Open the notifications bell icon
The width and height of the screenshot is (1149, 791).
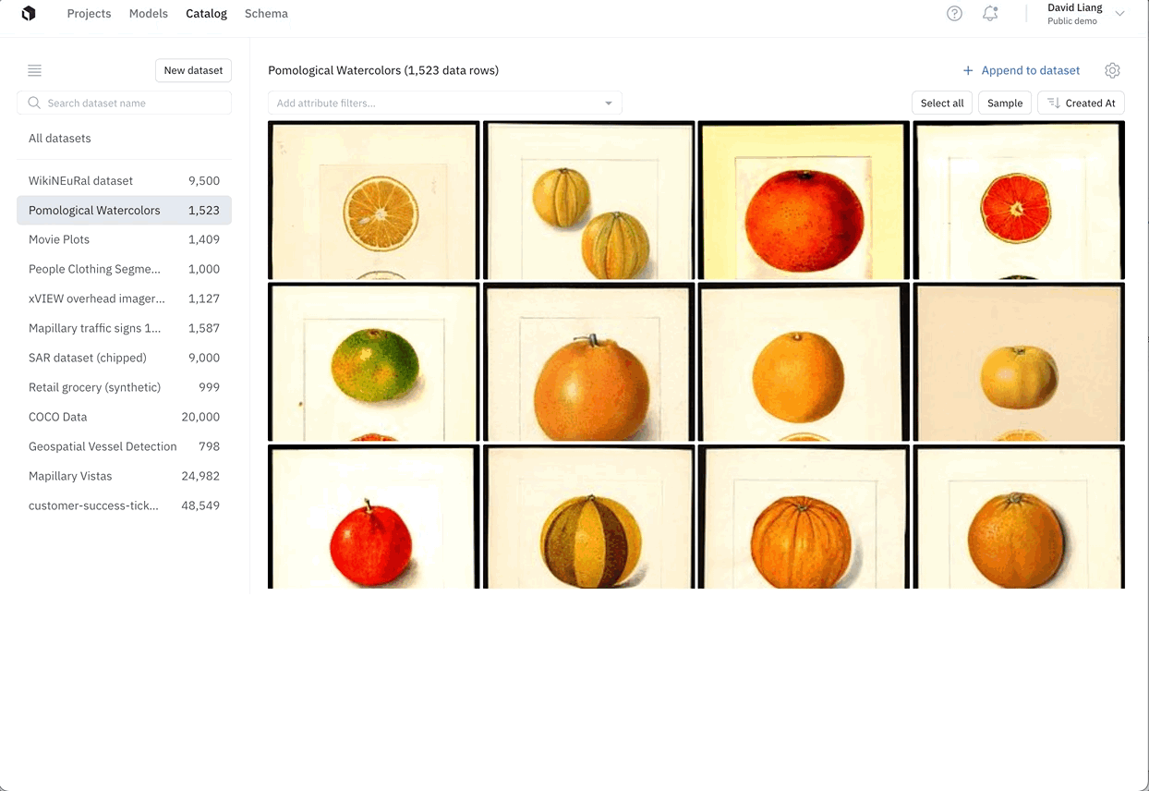pos(990,13)
